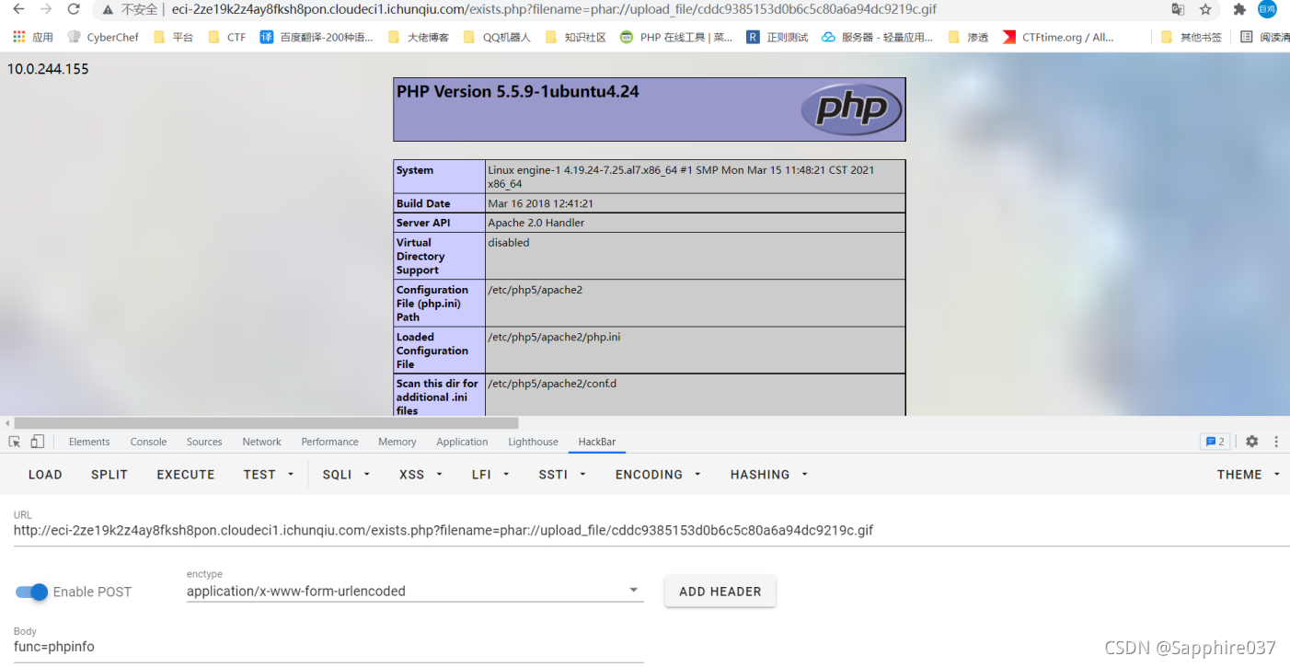Click the ADD HEADER button
The height and width of the screenshot is (667, 1290).
coord(720,592)
